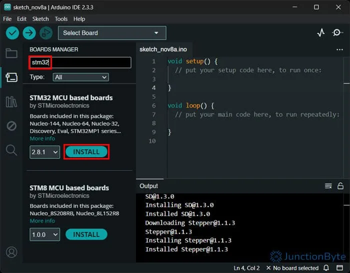The image size is (350, 273).
Task: Open the Sketch menu
Action: coord(40,19)
